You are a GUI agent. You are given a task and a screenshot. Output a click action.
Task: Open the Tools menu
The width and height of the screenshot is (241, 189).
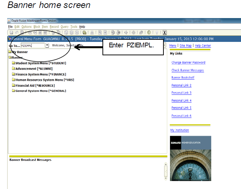click(74, 27)
